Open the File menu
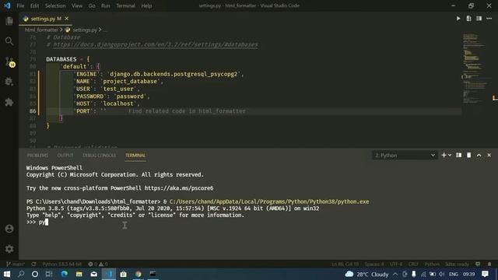The height and width of the screenshot is (280, 498). pos(20,5)
